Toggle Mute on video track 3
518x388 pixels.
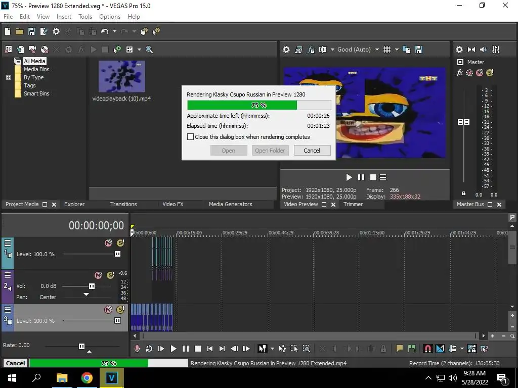point(108,310)
